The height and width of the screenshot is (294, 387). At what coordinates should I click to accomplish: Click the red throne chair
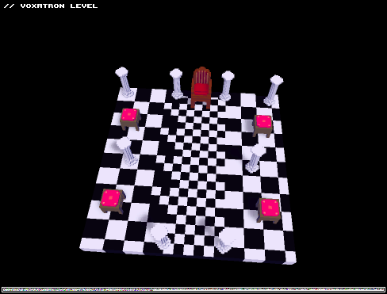(201, 88)
